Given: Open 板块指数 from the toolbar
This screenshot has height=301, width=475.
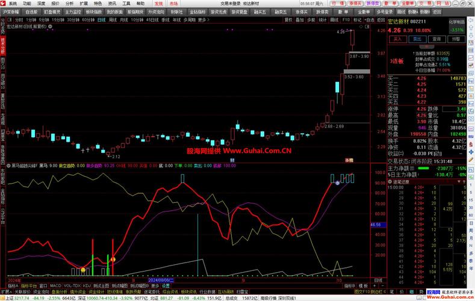Looking at the screenshot, I should pos(93,12).
